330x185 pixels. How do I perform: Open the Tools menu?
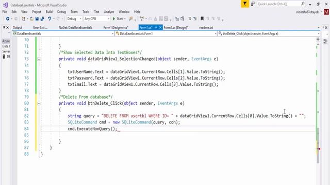pyautogui.click(x=86, y=12)
